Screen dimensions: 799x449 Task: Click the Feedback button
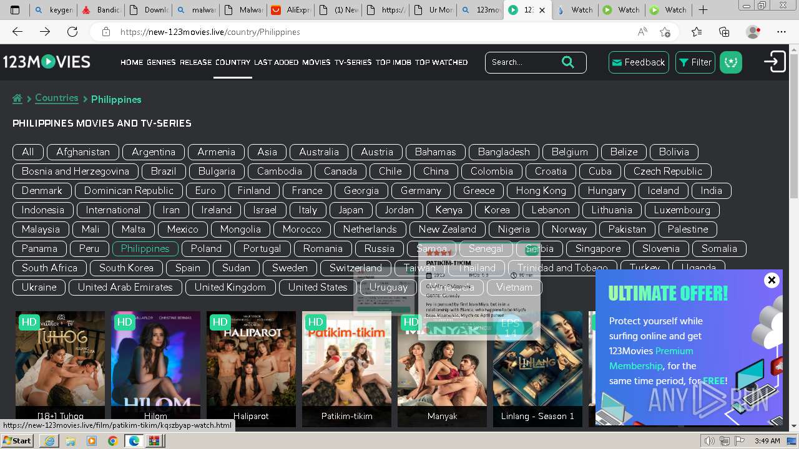pyautogui.click(x=639, y=62)
